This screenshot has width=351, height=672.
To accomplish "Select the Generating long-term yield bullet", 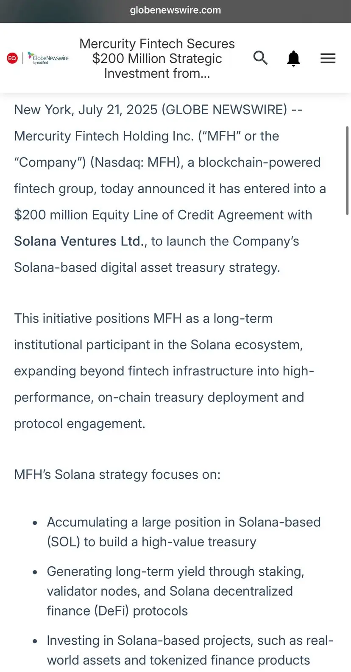I will (x=175, y=591).
